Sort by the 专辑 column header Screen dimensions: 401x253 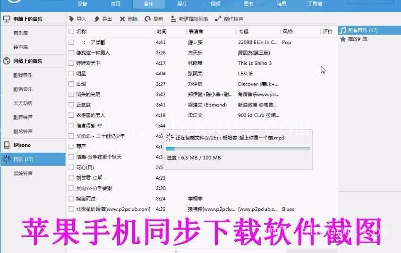click(x=243, y=32)
